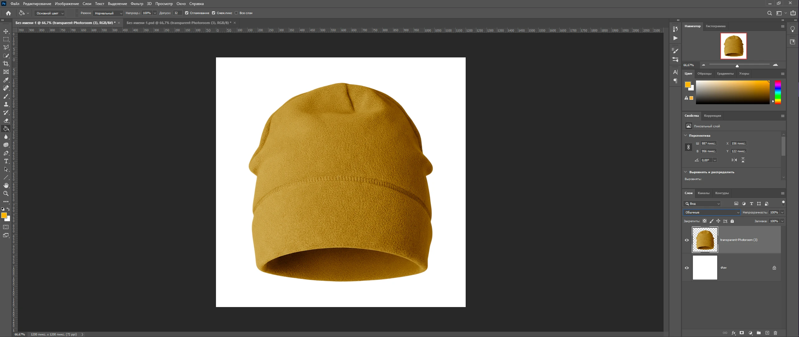The width and height of the screenshot is (799, 337).
Task: Click the delete layer trash icon
Action: pos(775,333)
